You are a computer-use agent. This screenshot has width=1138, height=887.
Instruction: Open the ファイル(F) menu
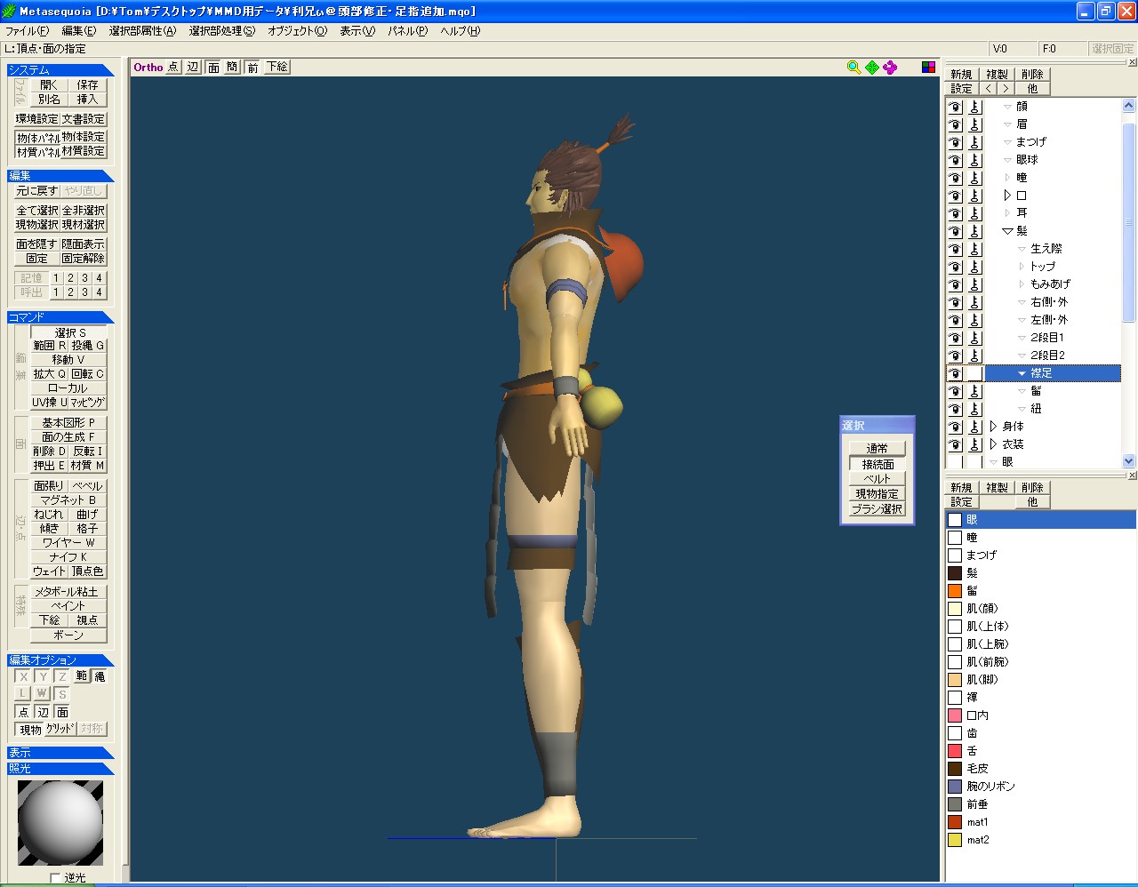[28, 31]
